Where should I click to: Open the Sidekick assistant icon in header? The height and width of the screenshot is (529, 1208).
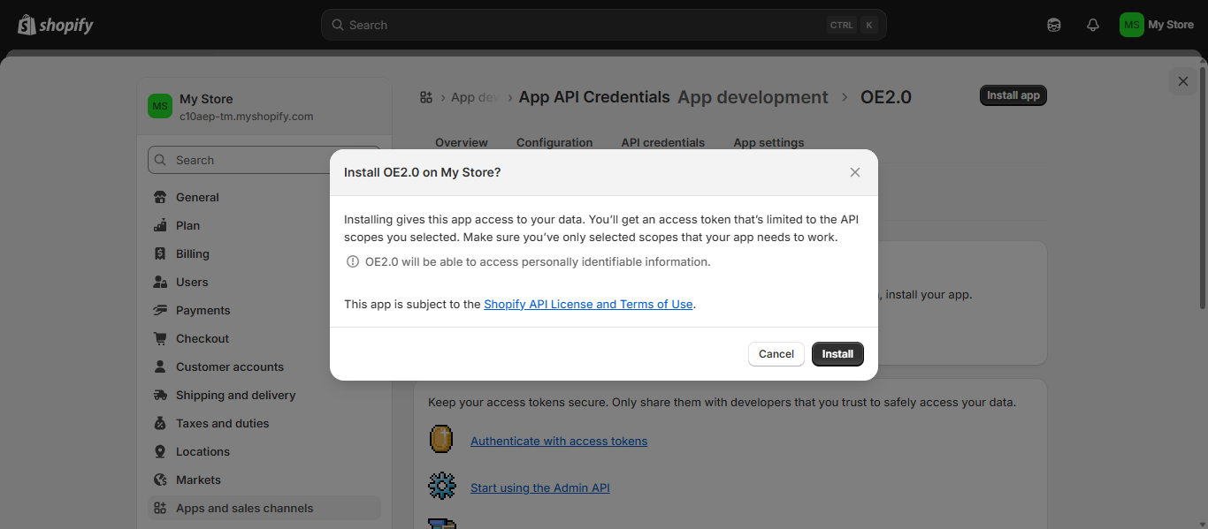pos(1053,25)
